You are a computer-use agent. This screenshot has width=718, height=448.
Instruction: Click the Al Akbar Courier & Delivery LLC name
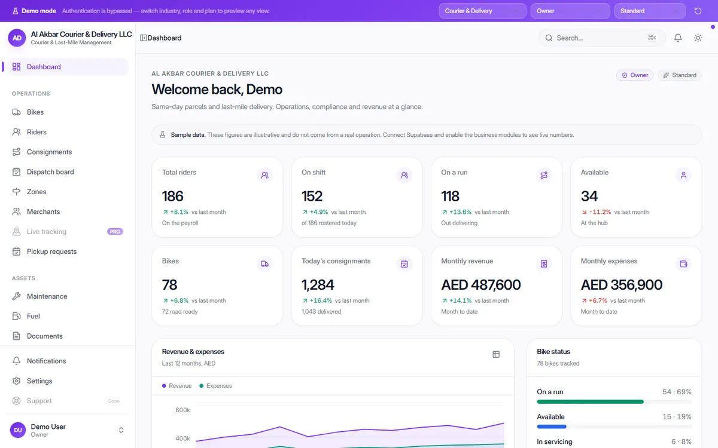81,34
